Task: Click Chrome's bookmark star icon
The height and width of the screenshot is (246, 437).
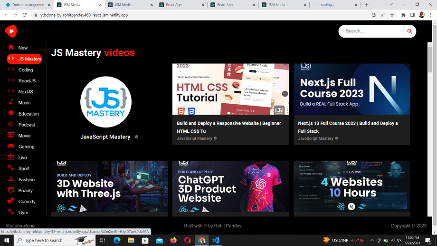Action: click(x=392, y=15)
